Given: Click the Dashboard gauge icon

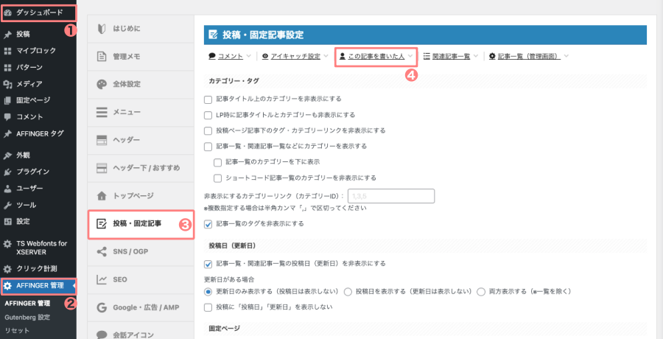Looking at the screenshot, I should [x=8, y=13].
